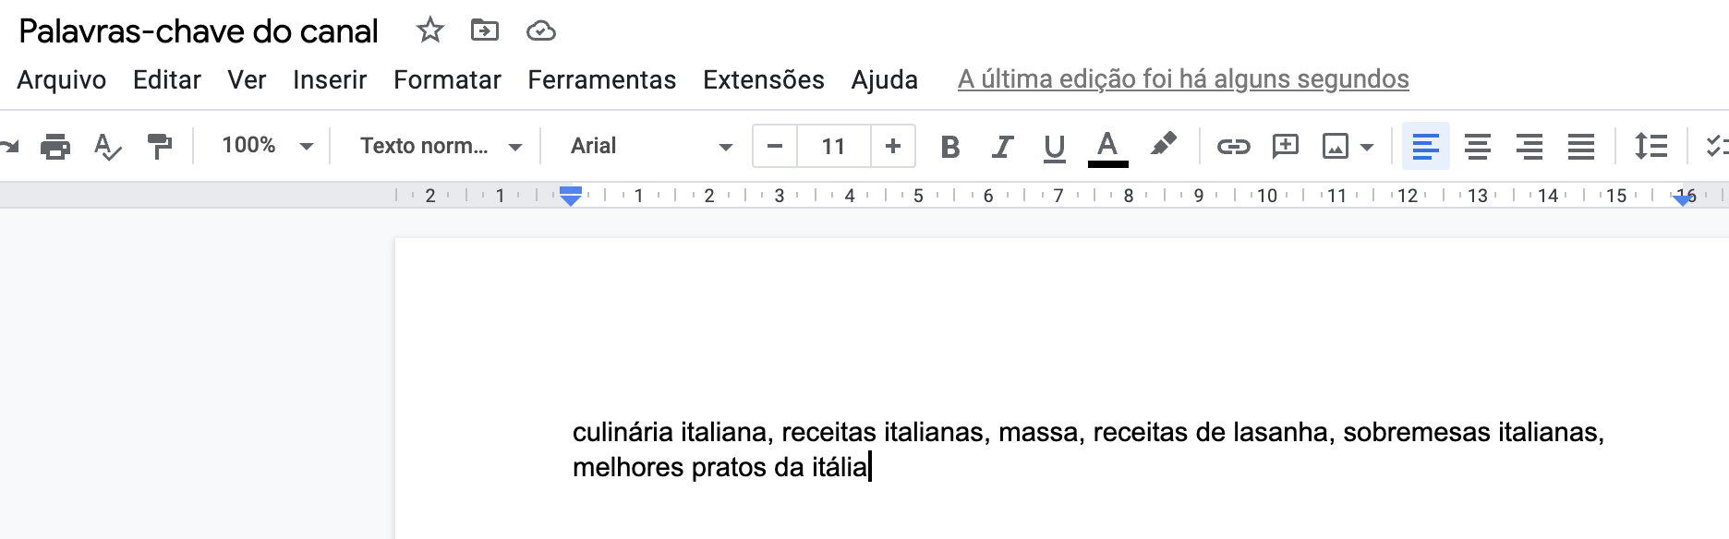Open the 100% zoom dropdown
The image size is (1729, 539).
(268, 146)
